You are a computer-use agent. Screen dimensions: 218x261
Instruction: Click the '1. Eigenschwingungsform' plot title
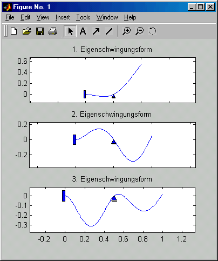click(112, 50)
